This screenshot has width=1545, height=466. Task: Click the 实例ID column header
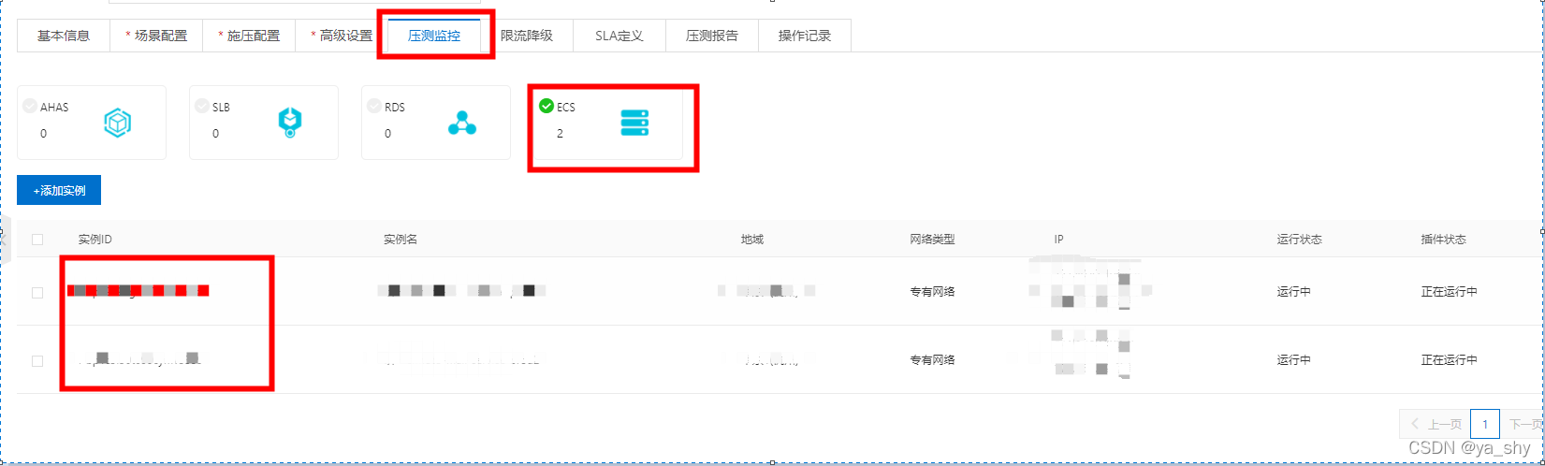[x=95, y=240]
